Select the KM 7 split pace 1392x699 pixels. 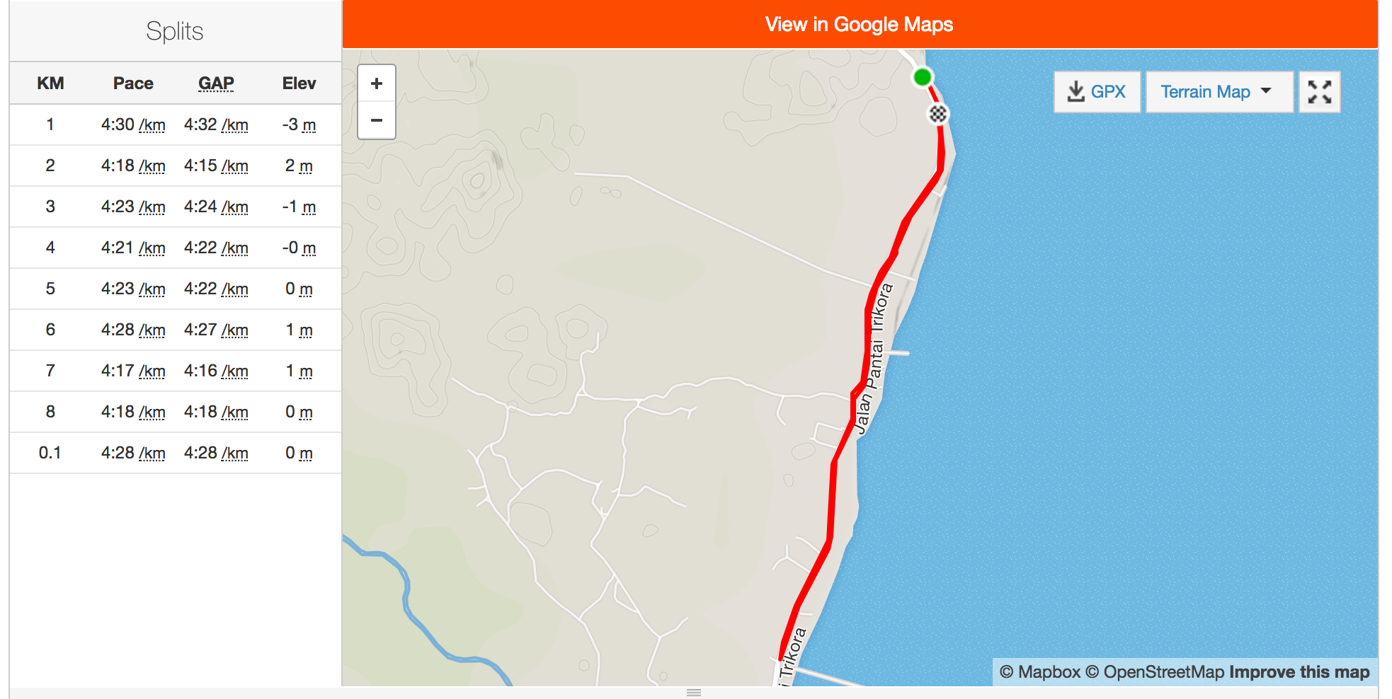(133, 371)
